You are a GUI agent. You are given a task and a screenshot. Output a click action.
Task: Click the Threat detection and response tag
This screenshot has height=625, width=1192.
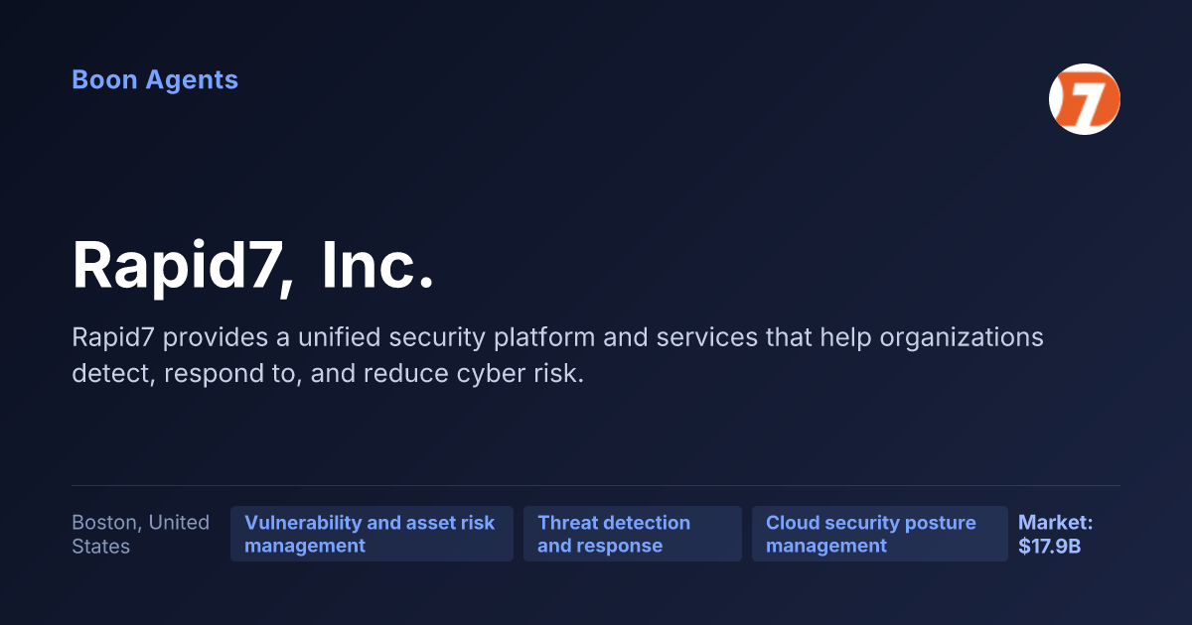pos(633,534)
